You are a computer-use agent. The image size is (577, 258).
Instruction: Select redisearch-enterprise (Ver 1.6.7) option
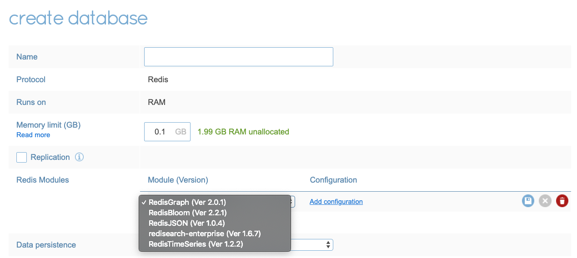tap(204, 233)
